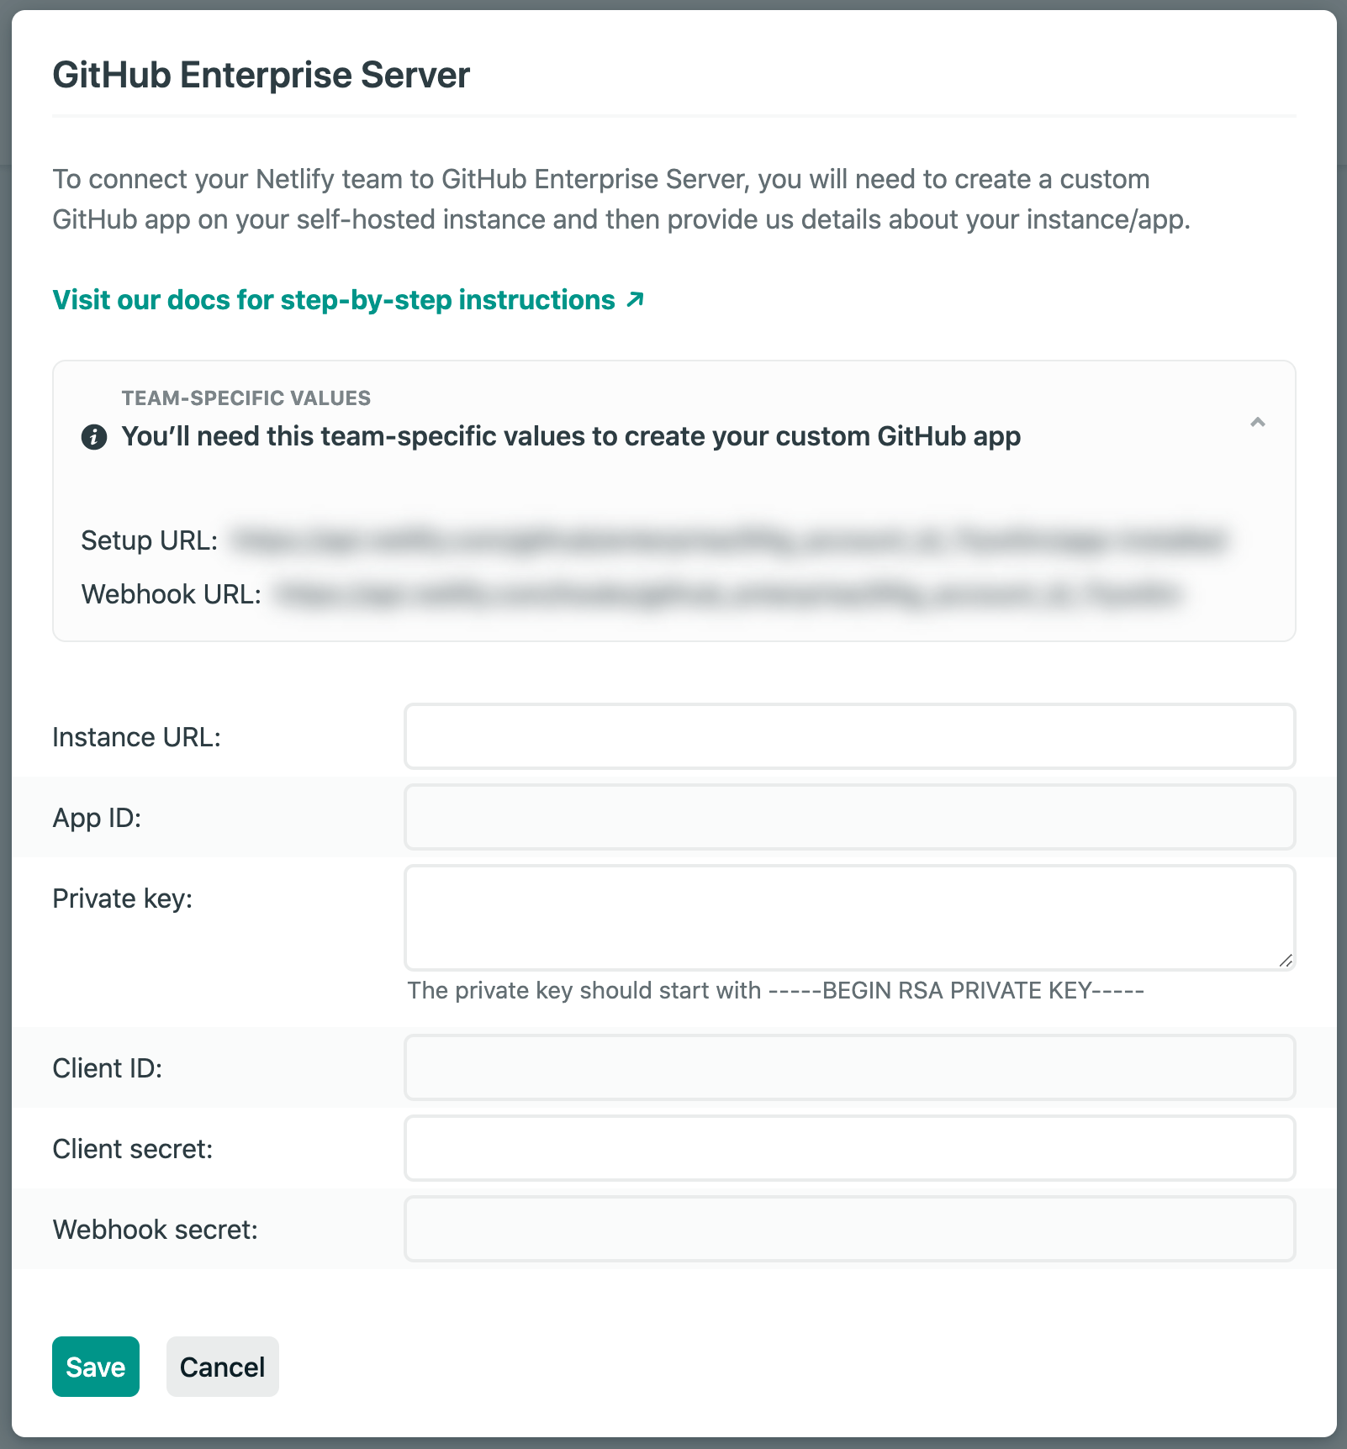Click the blurred Webhook URL value

[723, 593]
